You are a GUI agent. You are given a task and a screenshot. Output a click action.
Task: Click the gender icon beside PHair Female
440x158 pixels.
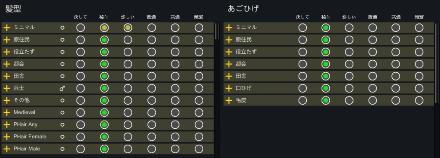[x=62, y=136]
